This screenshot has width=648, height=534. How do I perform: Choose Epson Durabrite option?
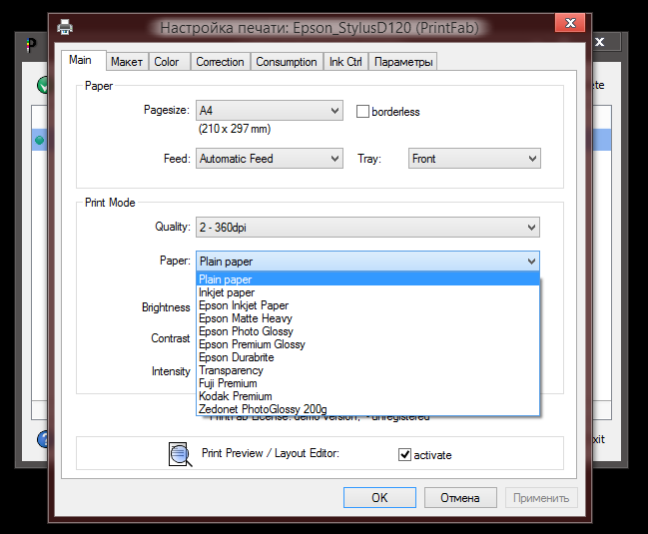click(367, 357)
